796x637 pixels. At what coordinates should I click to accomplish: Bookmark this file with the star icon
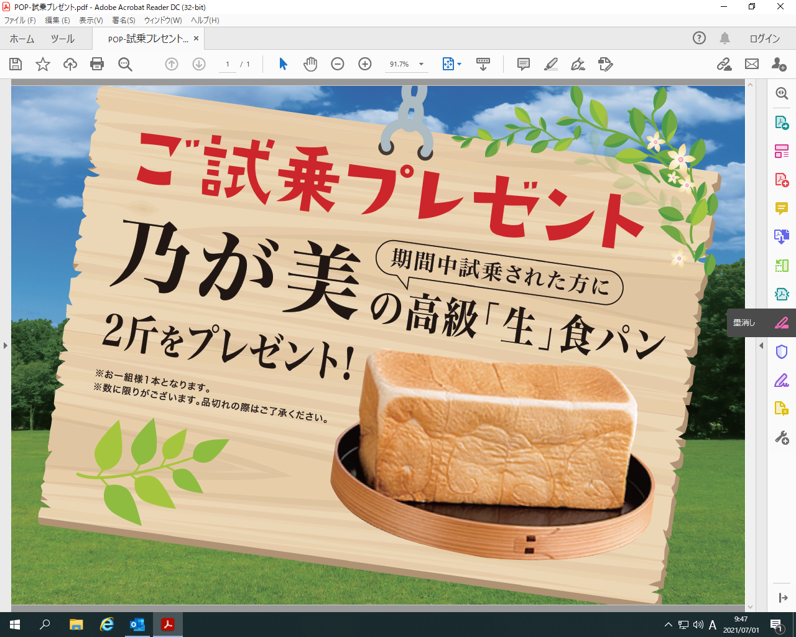pos(43,64)
